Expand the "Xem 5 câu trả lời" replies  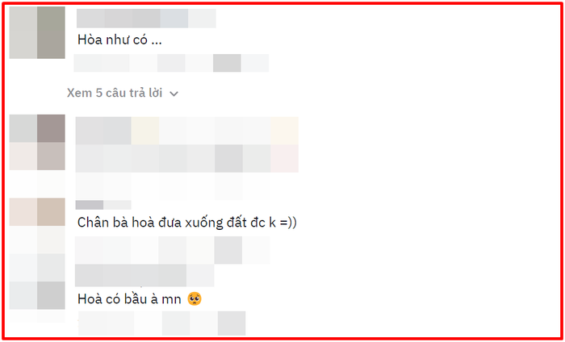pyautogui.click(x=123, y=94)
